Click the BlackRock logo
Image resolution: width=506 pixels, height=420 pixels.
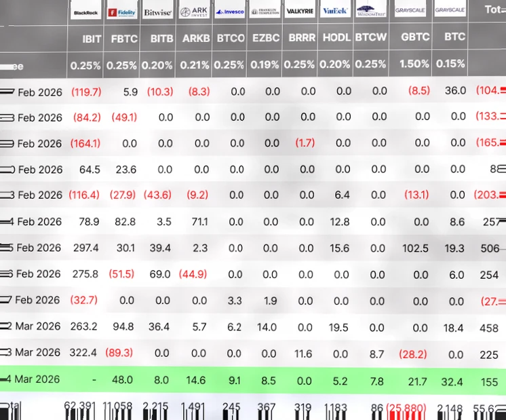click(85, 12)
